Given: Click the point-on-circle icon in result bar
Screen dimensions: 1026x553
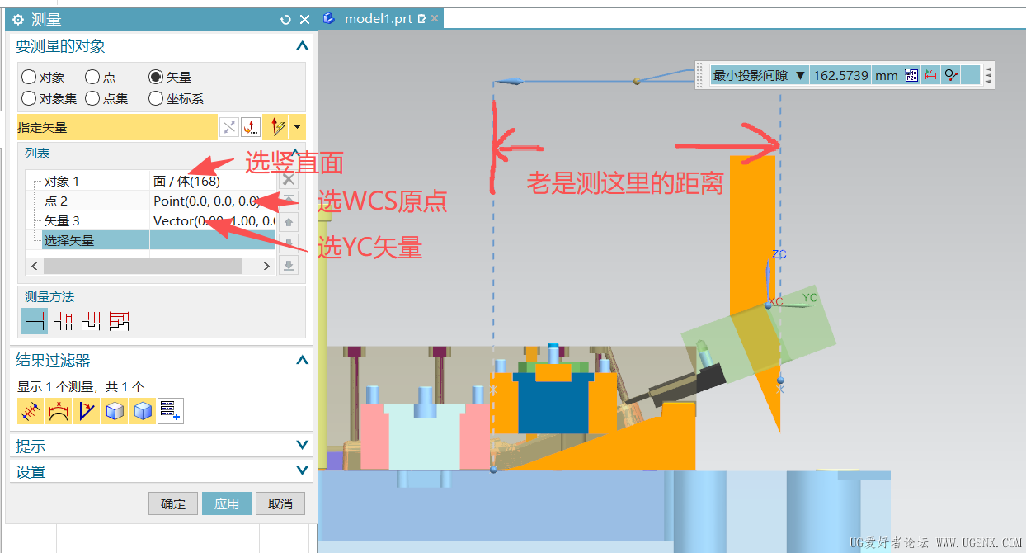Looking at the screenshot, I should 951,75.
